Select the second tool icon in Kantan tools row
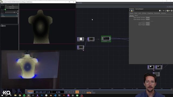Viewport: 173px width, 97px height. 2,26
